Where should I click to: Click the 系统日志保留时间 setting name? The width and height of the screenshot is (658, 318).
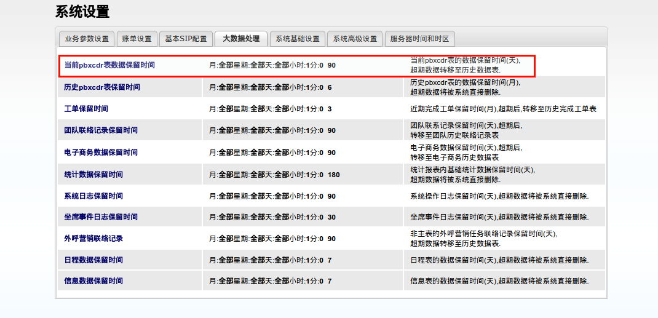(x=93, y=196)
